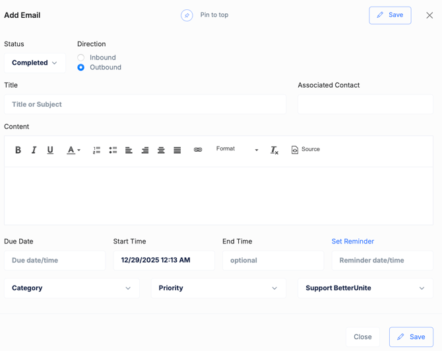Insert a bulleted list
Screen dimensions: 442x351
(x=113, y=150)
